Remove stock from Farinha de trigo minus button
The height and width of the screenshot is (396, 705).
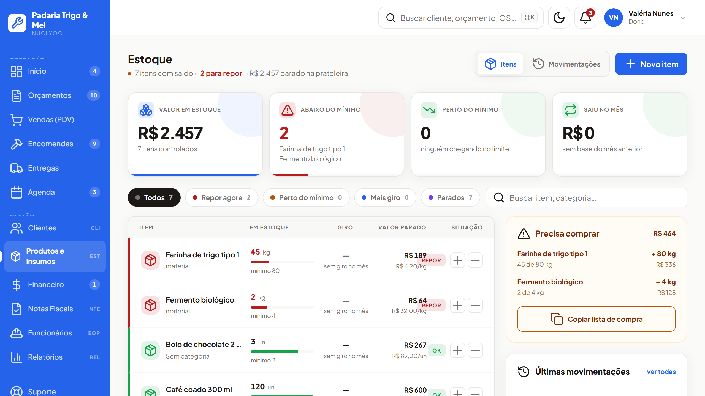point(475,260)
